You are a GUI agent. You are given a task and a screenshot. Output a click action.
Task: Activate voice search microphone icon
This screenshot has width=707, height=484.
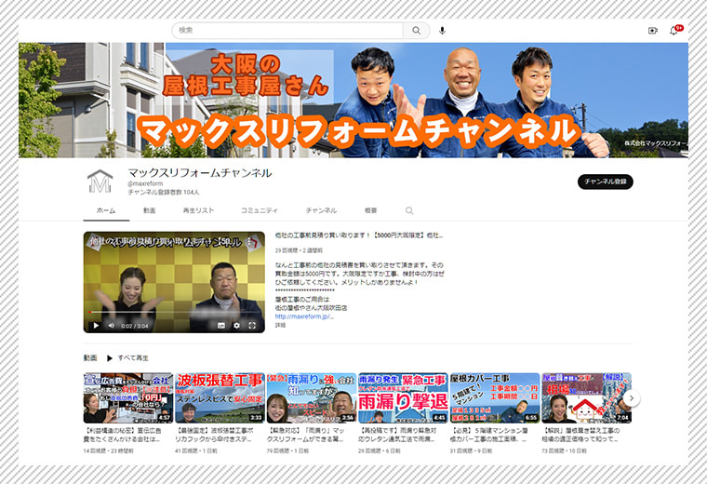click(442, 31)
